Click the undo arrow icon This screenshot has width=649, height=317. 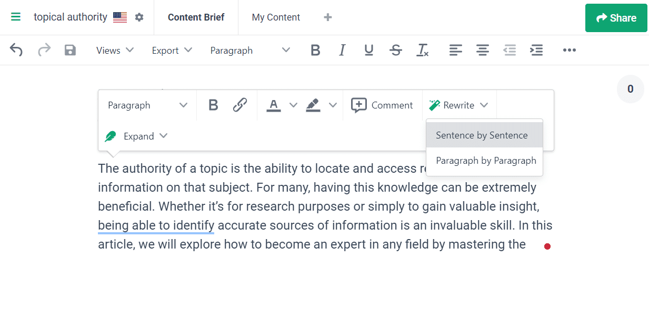[16, 50]
